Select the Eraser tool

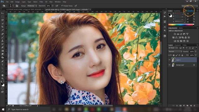(2, 48)
